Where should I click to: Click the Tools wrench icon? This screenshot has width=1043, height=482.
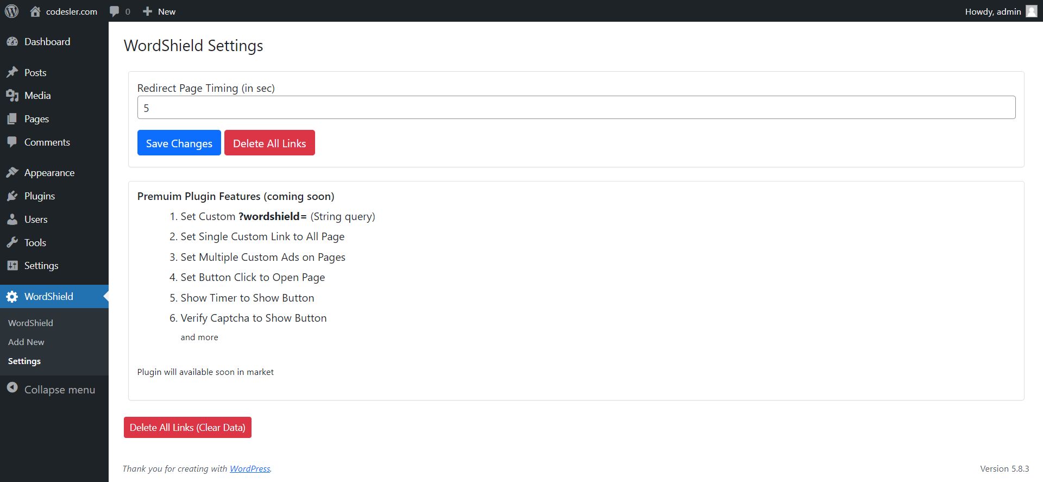coord(12,243)
